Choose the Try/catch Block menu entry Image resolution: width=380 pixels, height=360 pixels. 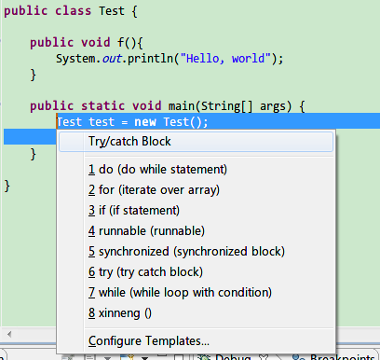pyautogui.click(x=196, y=142)
